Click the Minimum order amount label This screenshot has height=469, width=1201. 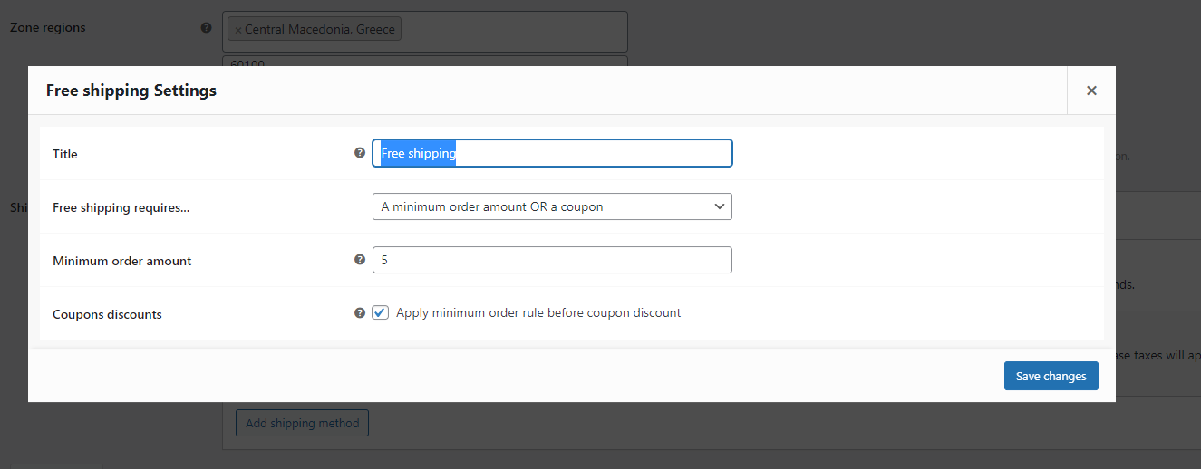click(x=122, y=261)
